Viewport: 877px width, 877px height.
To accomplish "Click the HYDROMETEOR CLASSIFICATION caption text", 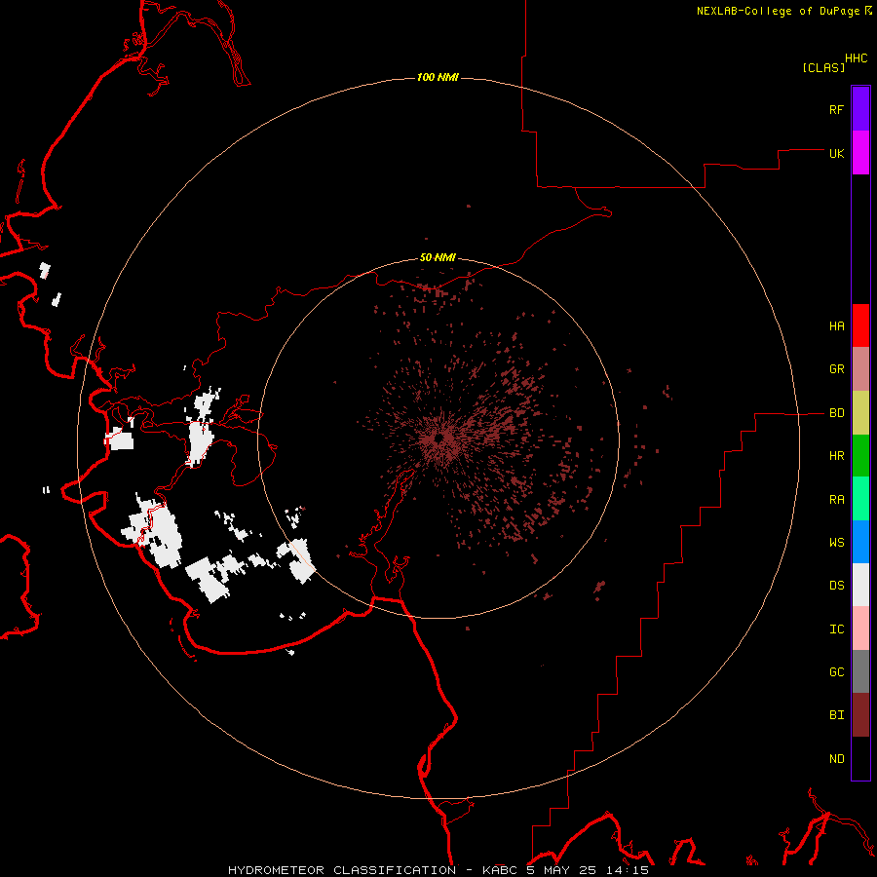I will [342, 870].
